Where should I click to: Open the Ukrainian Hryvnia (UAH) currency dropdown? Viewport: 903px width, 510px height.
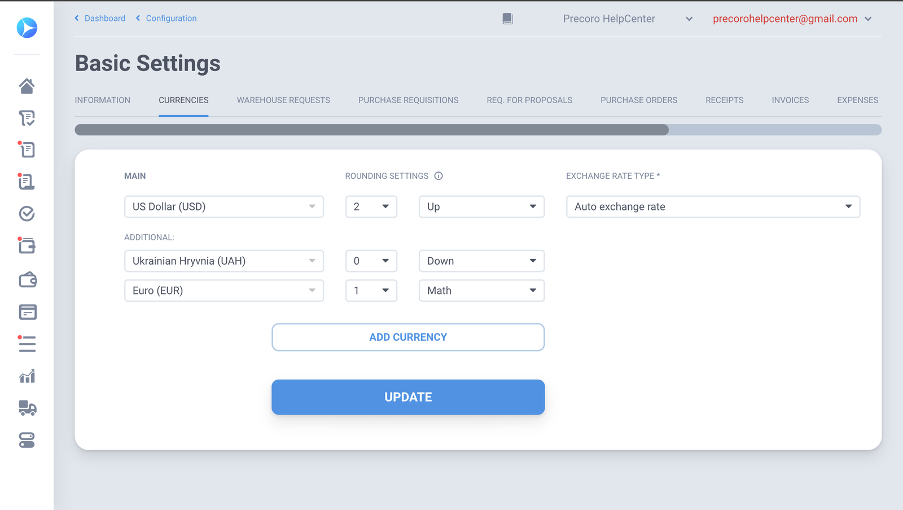pyautogui.click(x=224, y=261)
